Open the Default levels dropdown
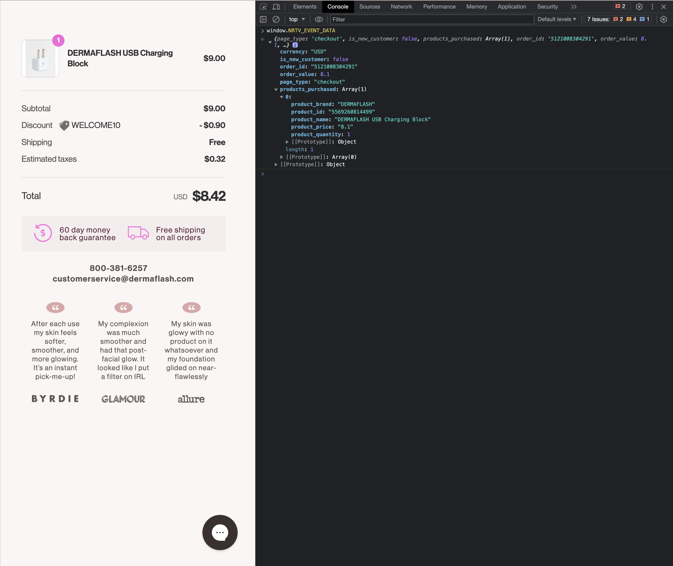Image resolution: width=673 pixels, height=566 pixels. point(557,19)
